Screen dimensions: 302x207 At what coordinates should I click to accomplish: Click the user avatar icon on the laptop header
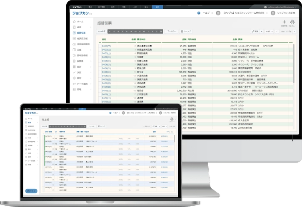click(x=160, y=113)
